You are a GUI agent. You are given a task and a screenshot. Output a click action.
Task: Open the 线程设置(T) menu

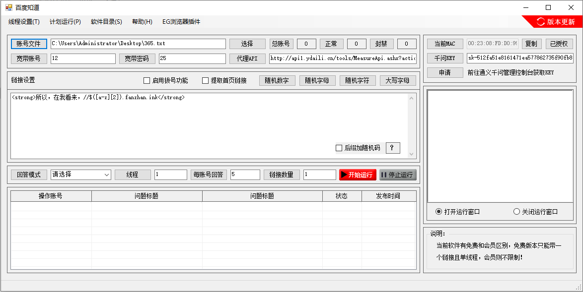[24, 22]
